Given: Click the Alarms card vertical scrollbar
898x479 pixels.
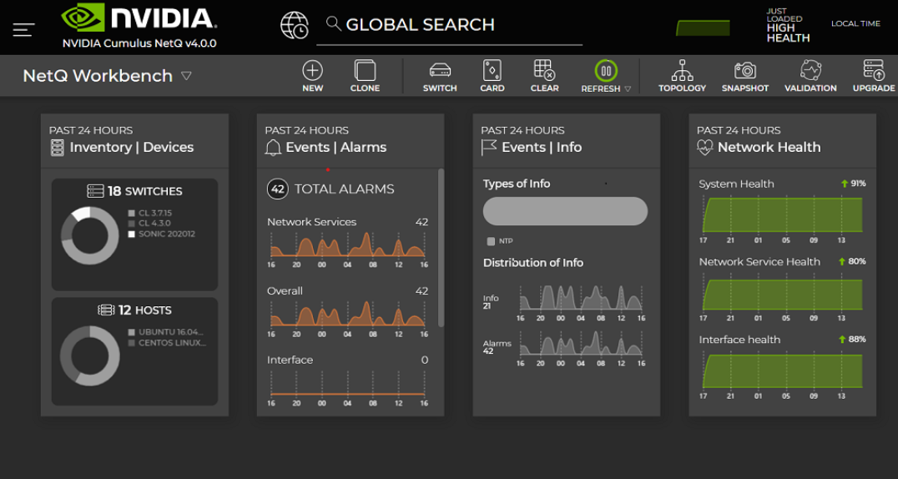Looking at the screenshot, I should 441,248.
